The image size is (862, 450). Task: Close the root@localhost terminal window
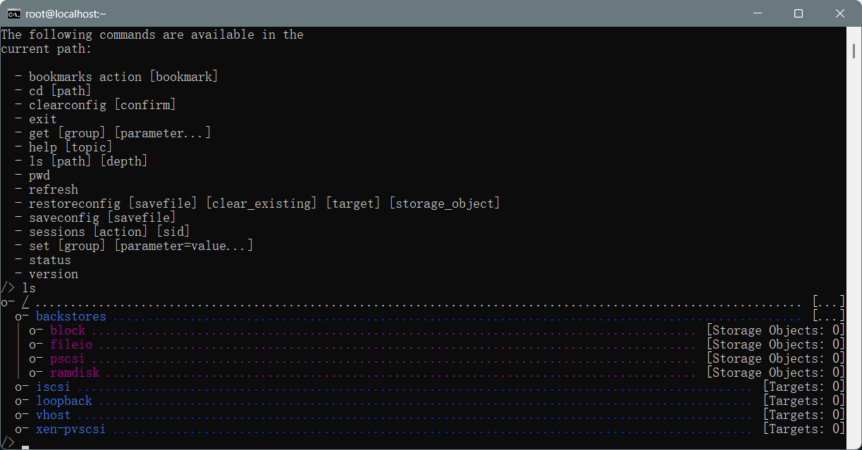tap(839, 13)
